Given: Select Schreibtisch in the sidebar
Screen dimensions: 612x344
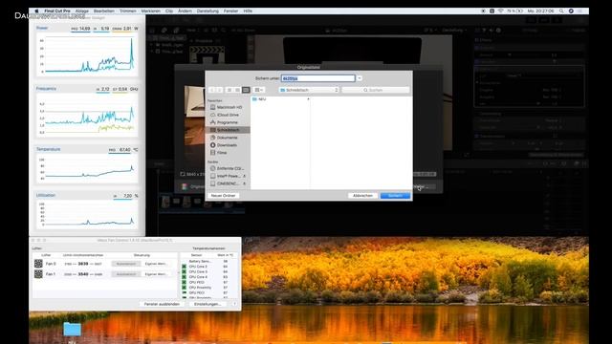Looking at the screenshot, I should click(x=228, y=130).
